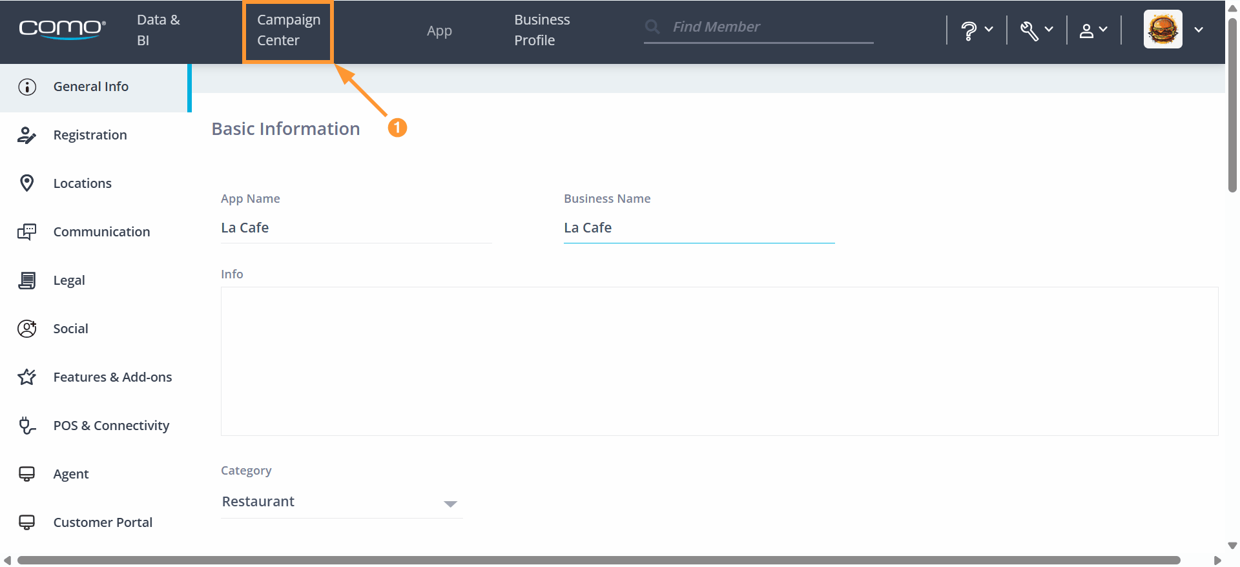Click the burger business avatar thumbnail

tap(1163, 29)
